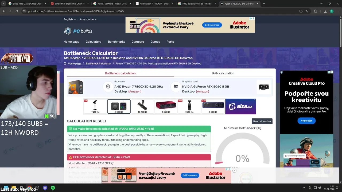Screen dimensions: 342x192
Task: Switch to the ryzen 7 7800x3d Google search tab
Action: point(112,4)
